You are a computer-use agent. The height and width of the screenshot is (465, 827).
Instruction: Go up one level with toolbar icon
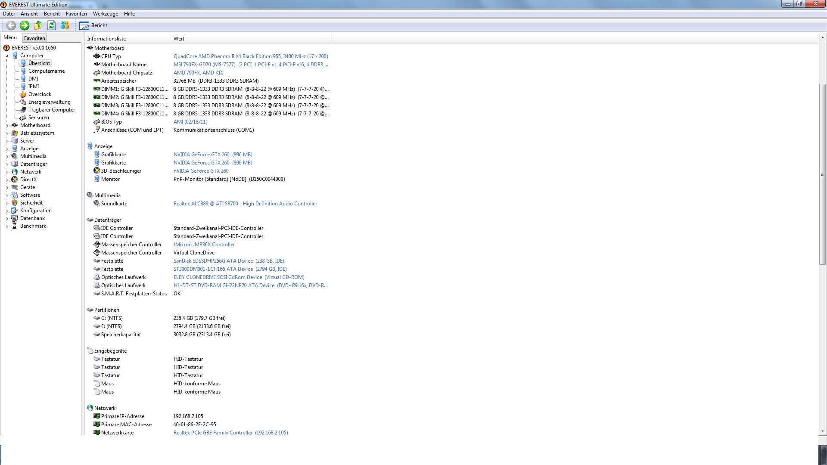point(38,26)
